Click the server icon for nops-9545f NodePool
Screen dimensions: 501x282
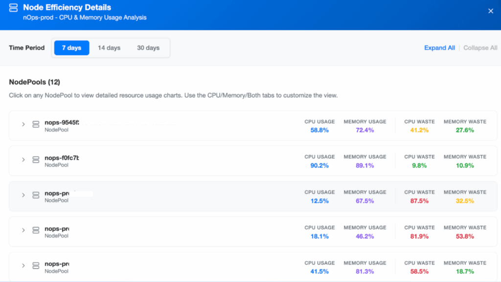(36, 124)
